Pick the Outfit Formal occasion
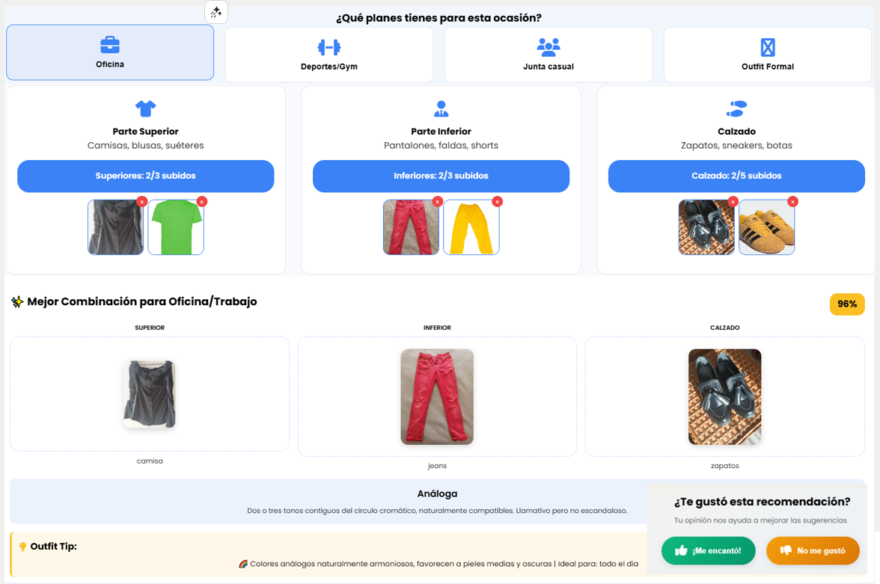This screenshot has width=880, height=584. click(767, 55)
